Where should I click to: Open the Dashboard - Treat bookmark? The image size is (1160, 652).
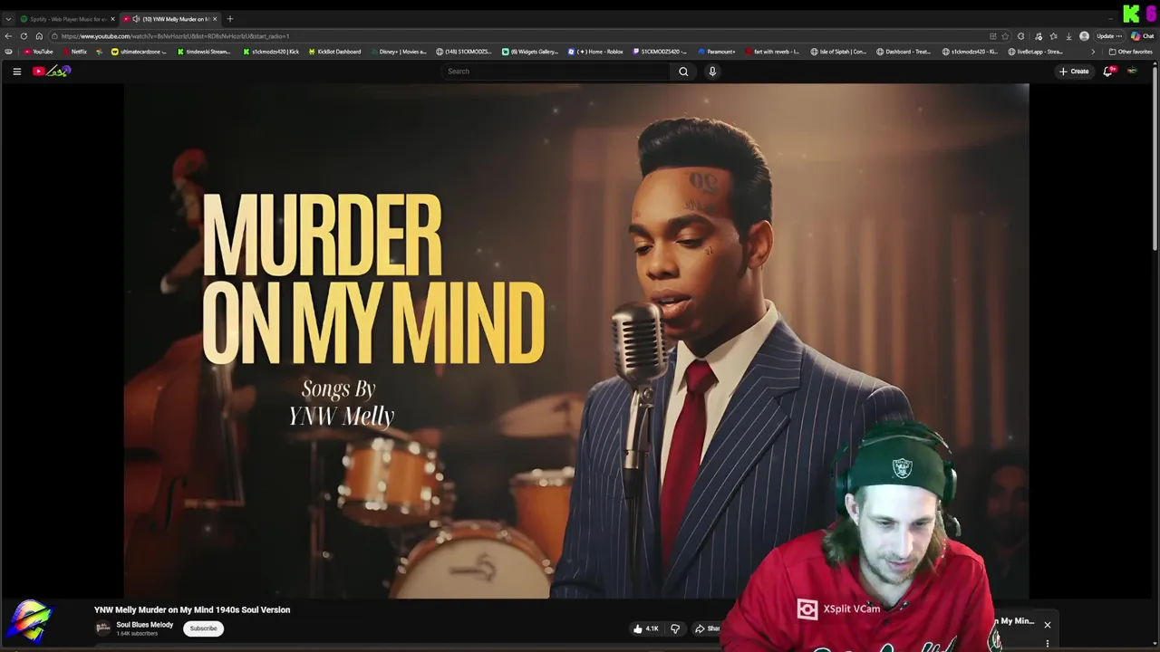(x=904, y=52)
